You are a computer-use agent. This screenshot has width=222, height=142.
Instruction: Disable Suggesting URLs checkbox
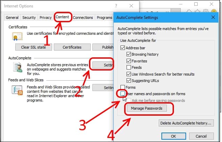click(x=129, y=81)
